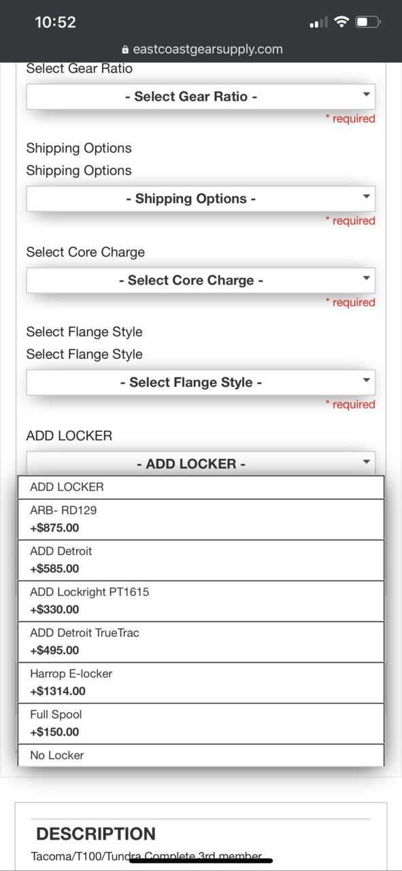Tap the Wi-Fi status icon
The width and height of the screenshot is (402, 871).
340,22
